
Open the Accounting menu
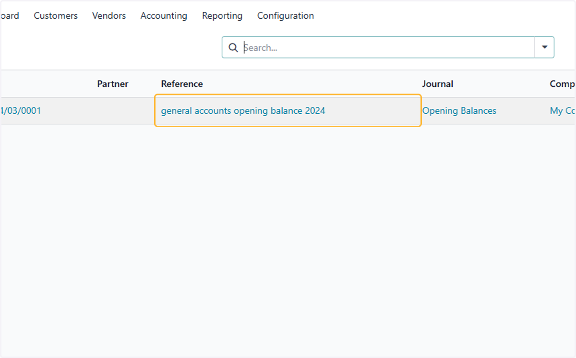click(x=164, y=16)
